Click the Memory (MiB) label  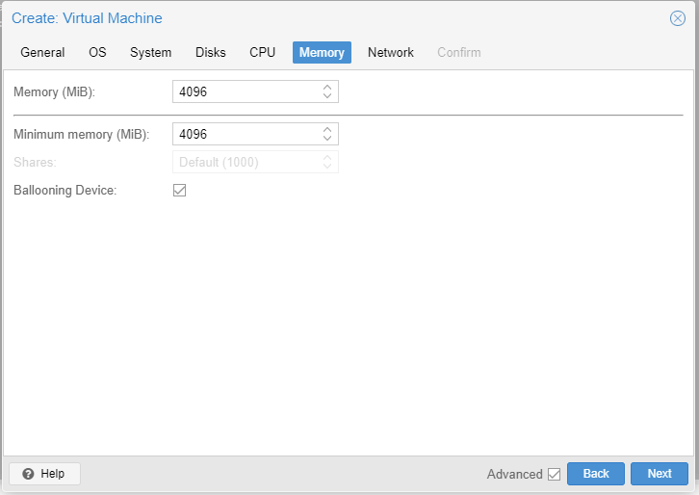point(54,91)
